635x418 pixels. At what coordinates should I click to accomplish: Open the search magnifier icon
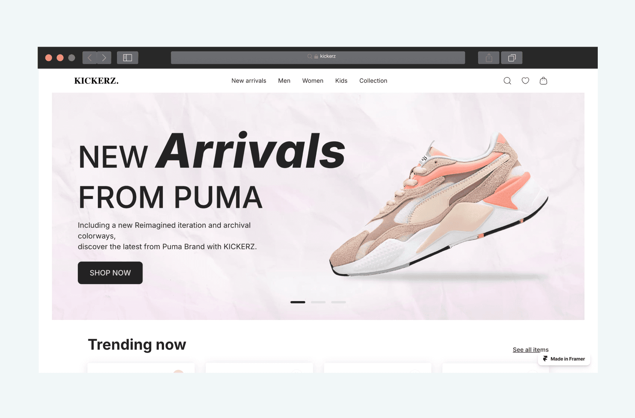pyautogui.click(x=507, y=81)
